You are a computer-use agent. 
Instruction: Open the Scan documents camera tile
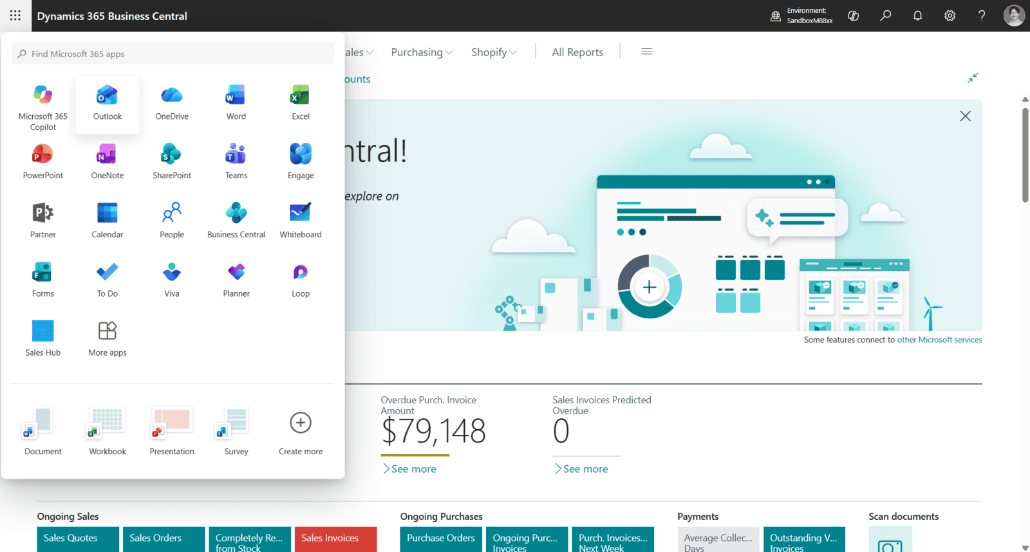click(890, 540)
